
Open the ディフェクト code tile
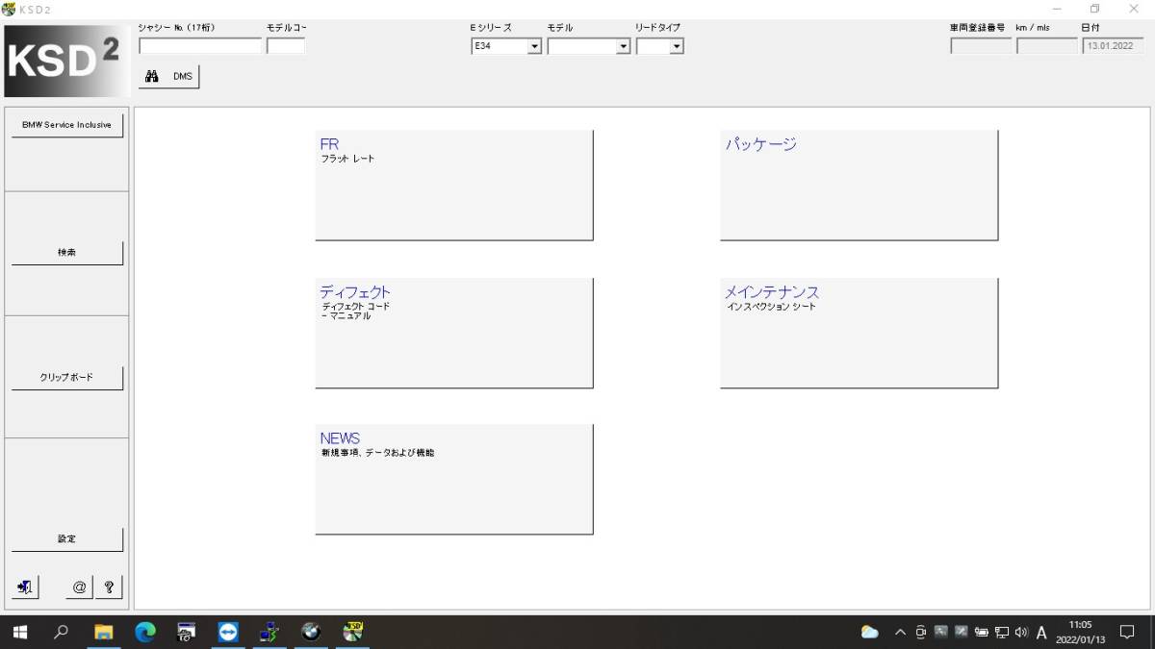pyautogui.click(x=454, y=333)
